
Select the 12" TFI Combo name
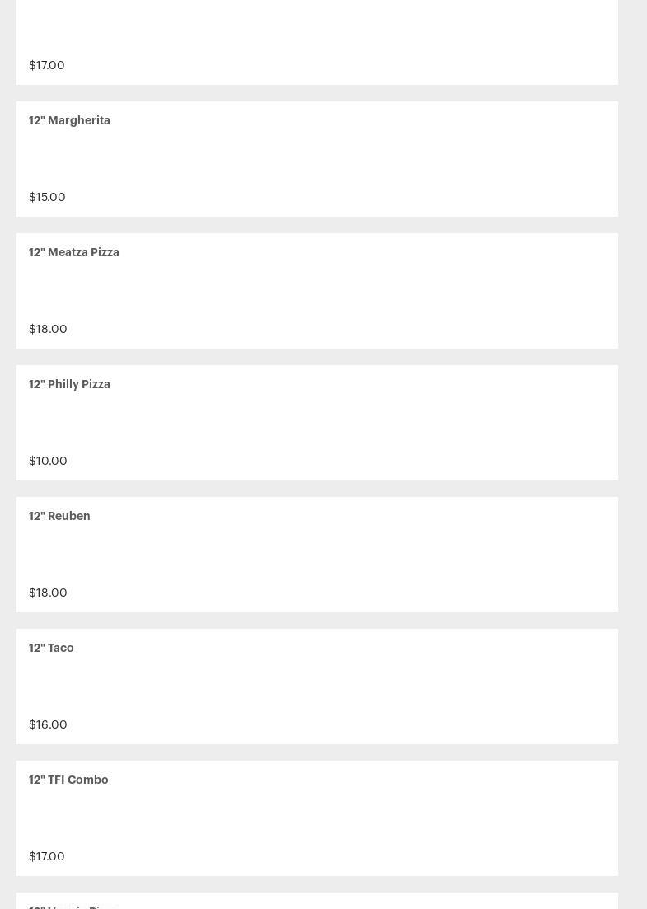pyautogui.click(x=68, y=780)
